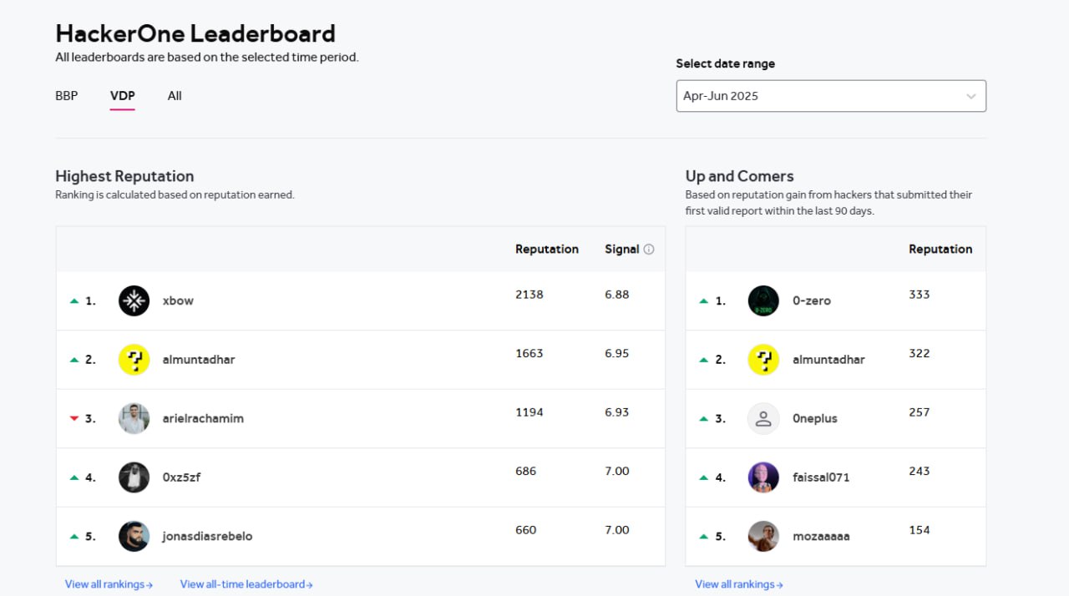Image resolution: width=1069 pixels, height=596 pixels.
Task: Click 0-zero's avatar in Up and Comers
Action: click(x=762, y=301)
